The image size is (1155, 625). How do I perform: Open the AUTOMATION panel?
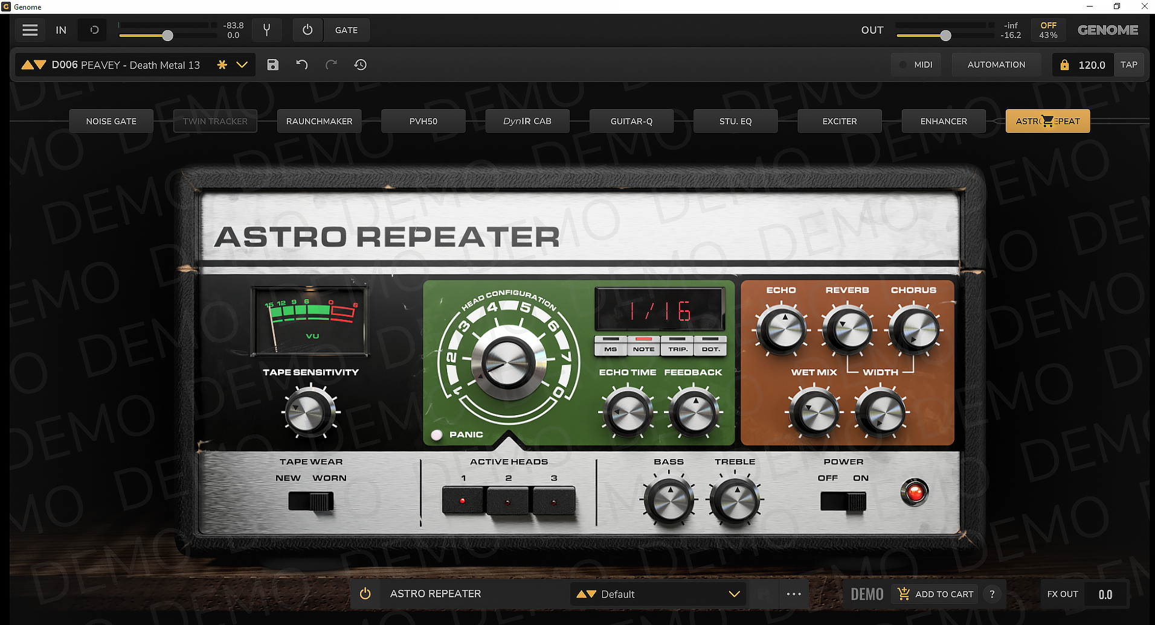[x=997, y=65]
